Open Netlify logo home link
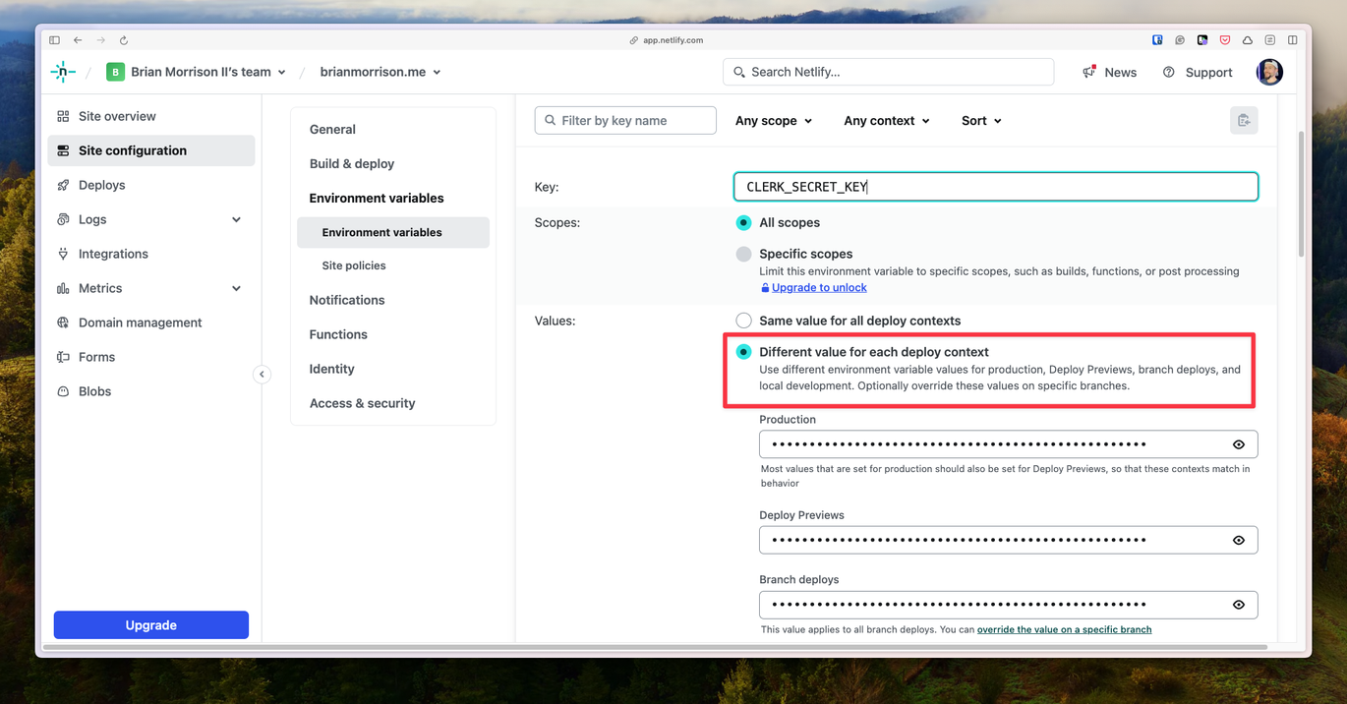The height and width of the screenshot is (704, 1347). (x=62, y=72)
